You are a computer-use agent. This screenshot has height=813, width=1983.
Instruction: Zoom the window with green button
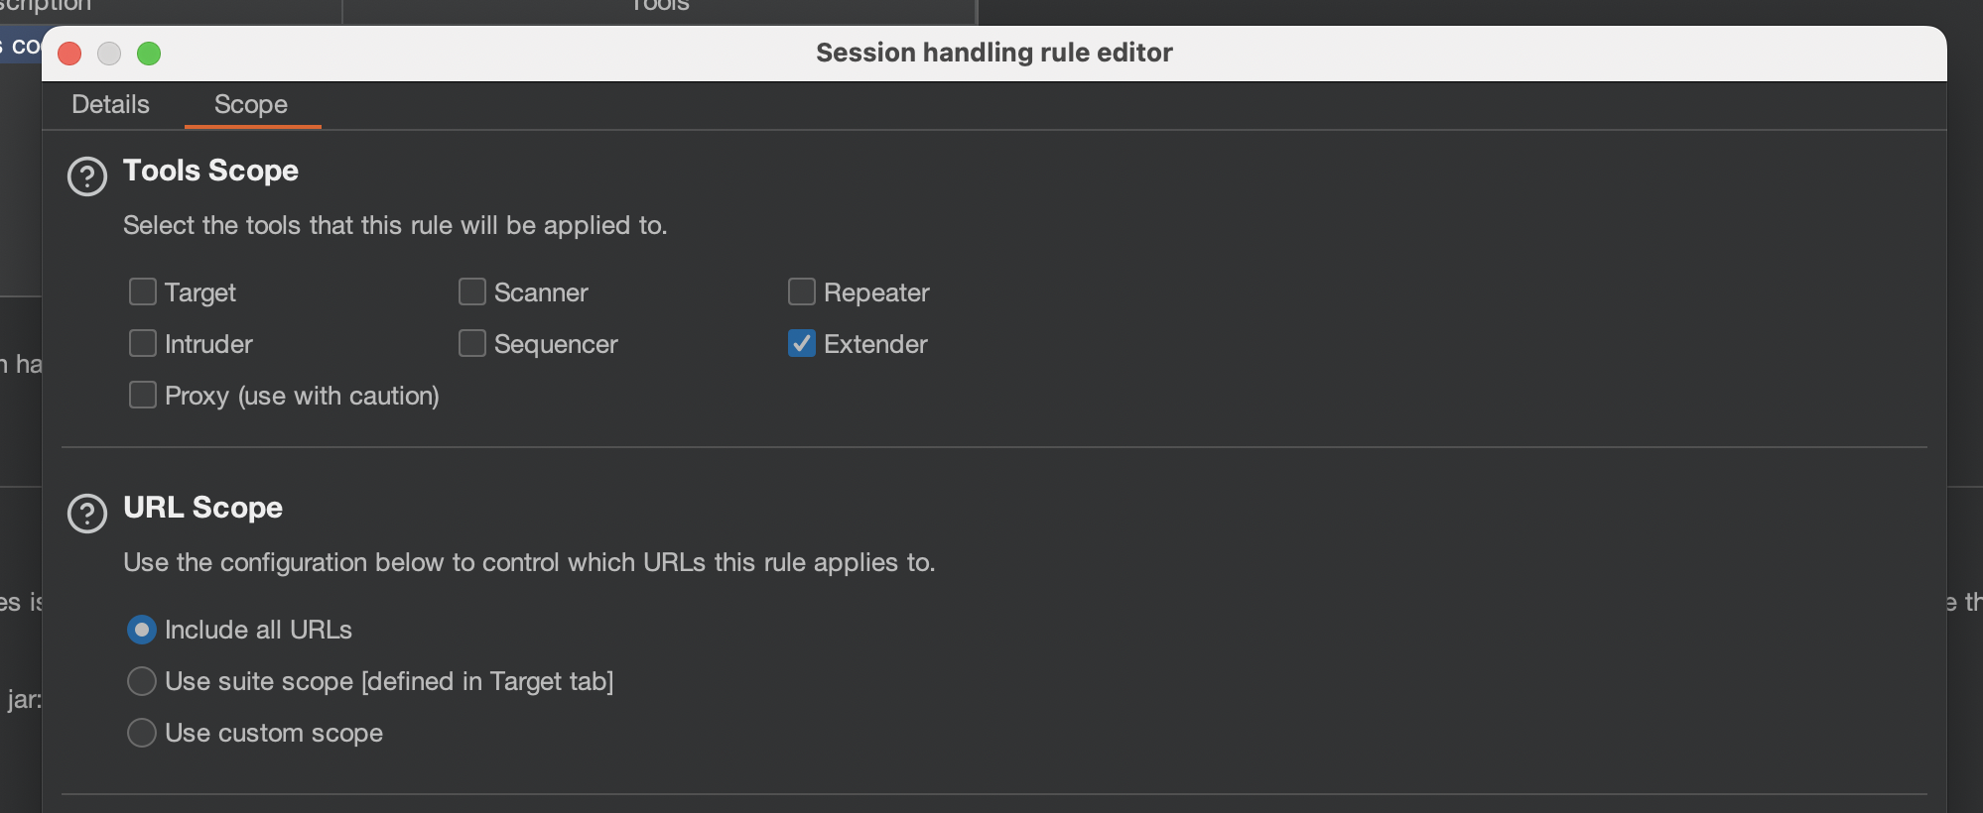click(149, 54)
